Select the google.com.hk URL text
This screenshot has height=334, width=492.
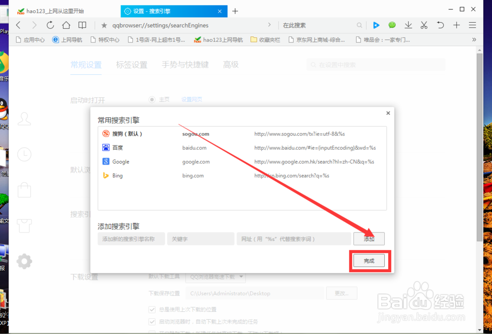pos(314,162)
